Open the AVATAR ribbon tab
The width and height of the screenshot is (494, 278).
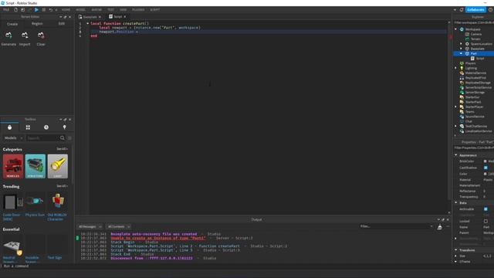pos(96,10)
